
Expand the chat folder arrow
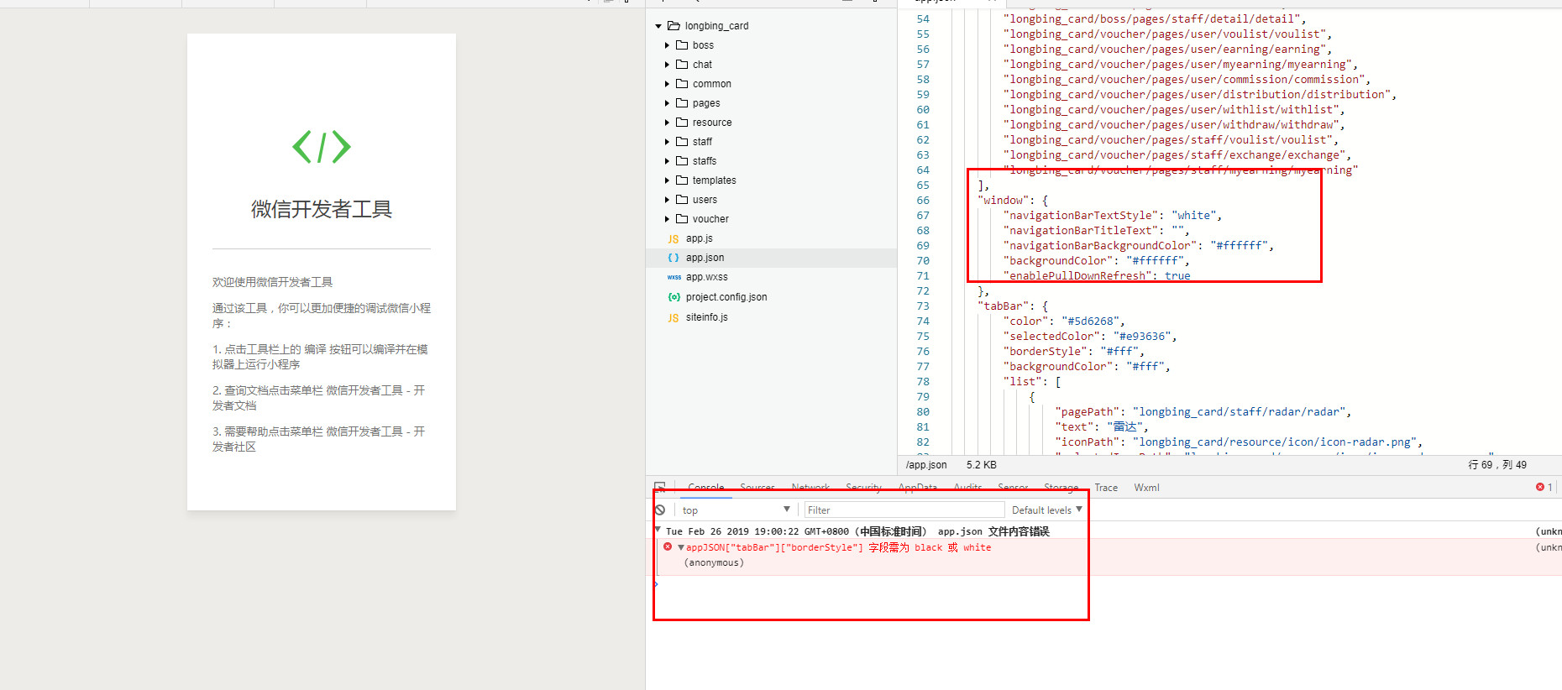tap(668, 65)
